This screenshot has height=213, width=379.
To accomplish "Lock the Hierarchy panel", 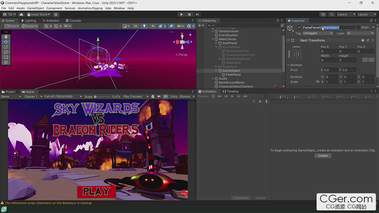I will (277, 21).
